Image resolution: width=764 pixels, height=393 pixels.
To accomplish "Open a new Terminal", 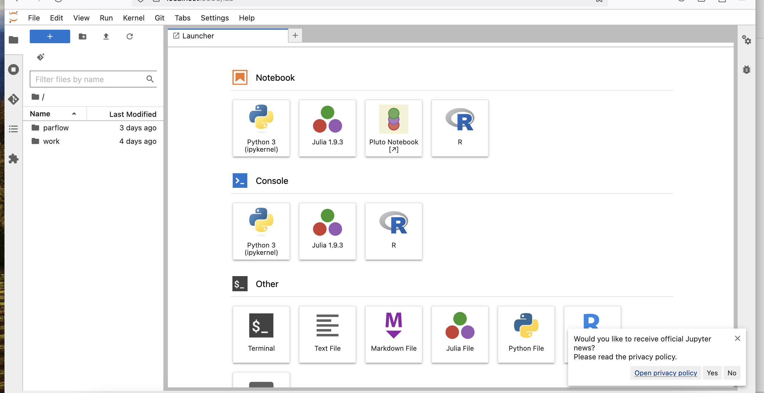I will coord(261,334).
